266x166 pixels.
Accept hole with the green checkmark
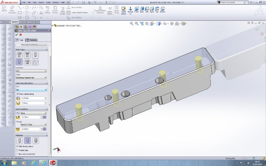[x=16, y=35]
